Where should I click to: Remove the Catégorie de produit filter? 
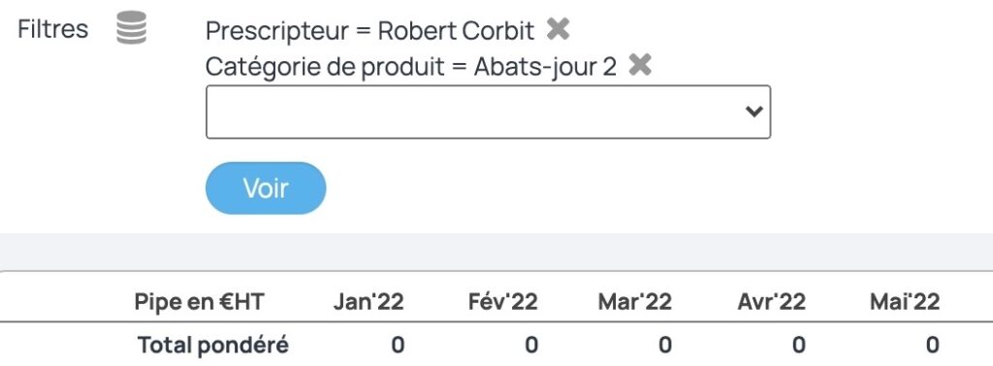tap(640, 65)
